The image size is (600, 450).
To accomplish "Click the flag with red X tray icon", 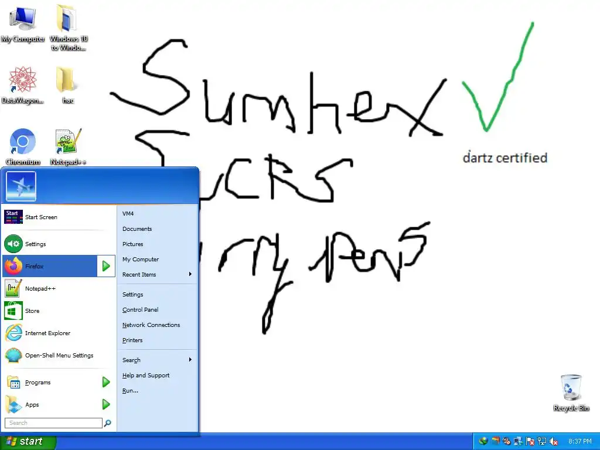I will (530, 441).
